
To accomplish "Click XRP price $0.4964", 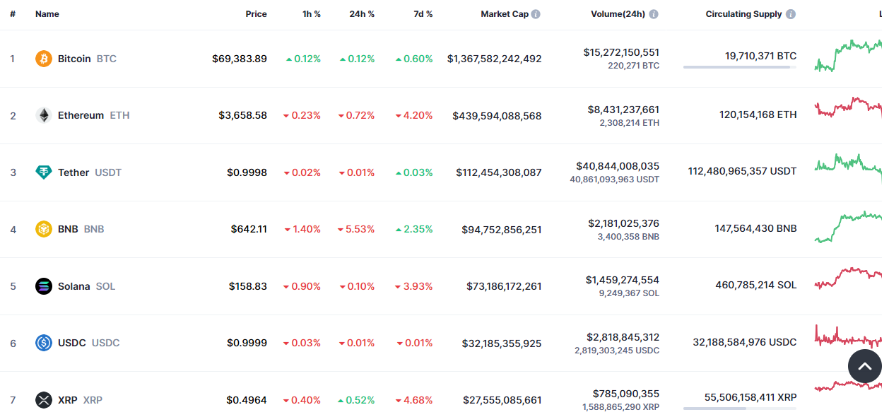I will (247, 400).
